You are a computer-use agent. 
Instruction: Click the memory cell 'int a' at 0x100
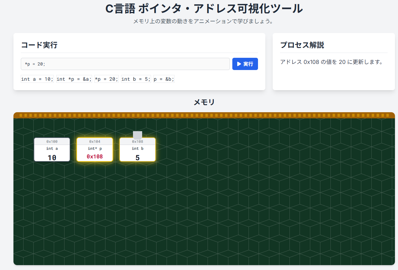[x=52, y=150]
